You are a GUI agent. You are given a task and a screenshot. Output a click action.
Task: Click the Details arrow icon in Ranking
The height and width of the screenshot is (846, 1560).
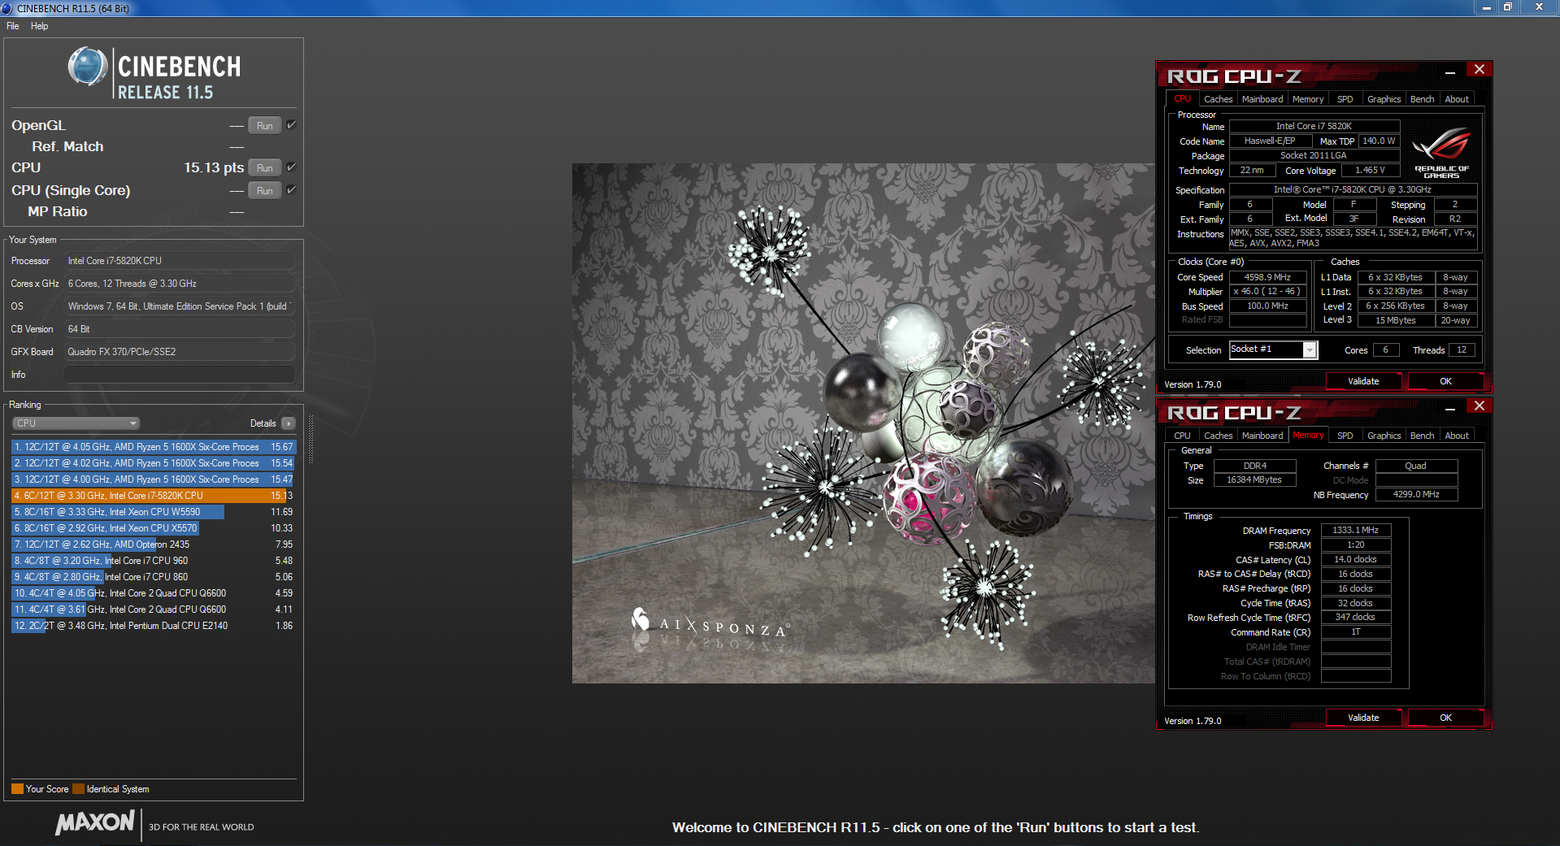coord(289,423)
